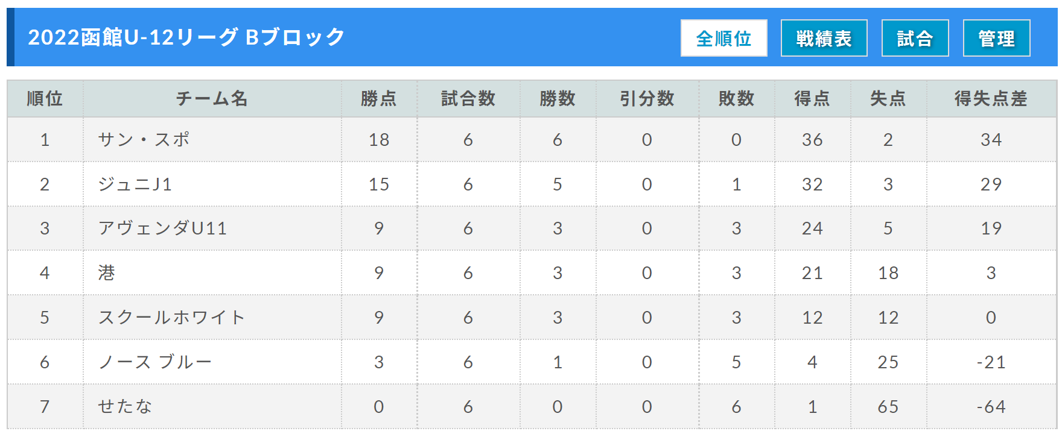Image resolution: width=1062 pixels, height=434 pixels.
Task: Click the 管理 button
Action: click(996, 38)
